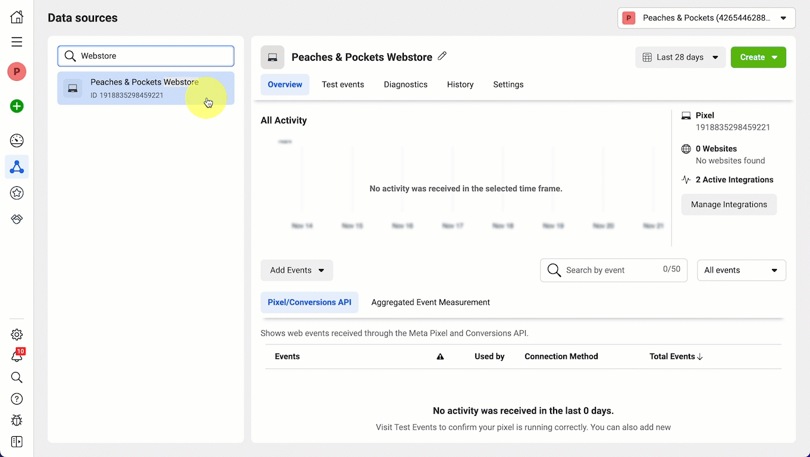Open the Settings tab
The height and width of the screenshot is (457, 810).
[508, 84]
